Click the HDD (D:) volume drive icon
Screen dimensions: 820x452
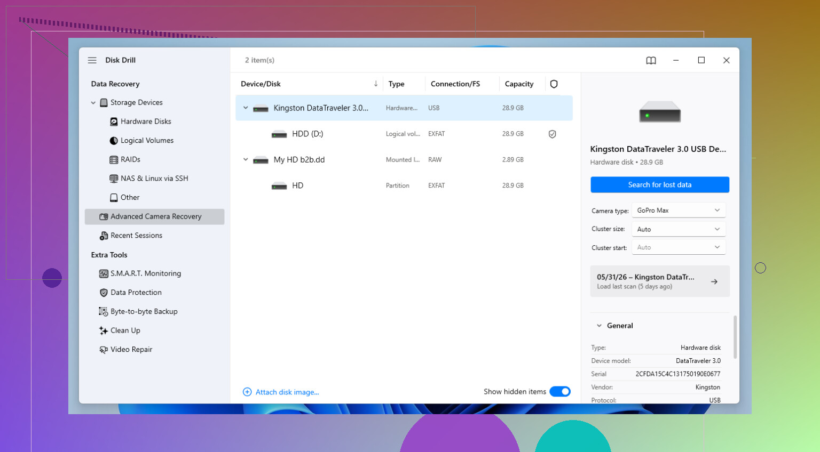(x=279, y=134)
